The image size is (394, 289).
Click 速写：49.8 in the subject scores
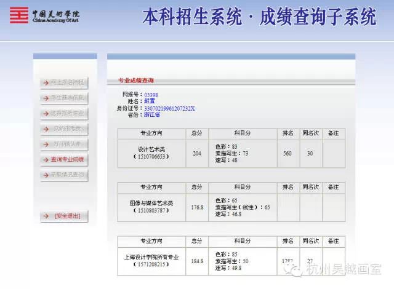tap(228, 268)
